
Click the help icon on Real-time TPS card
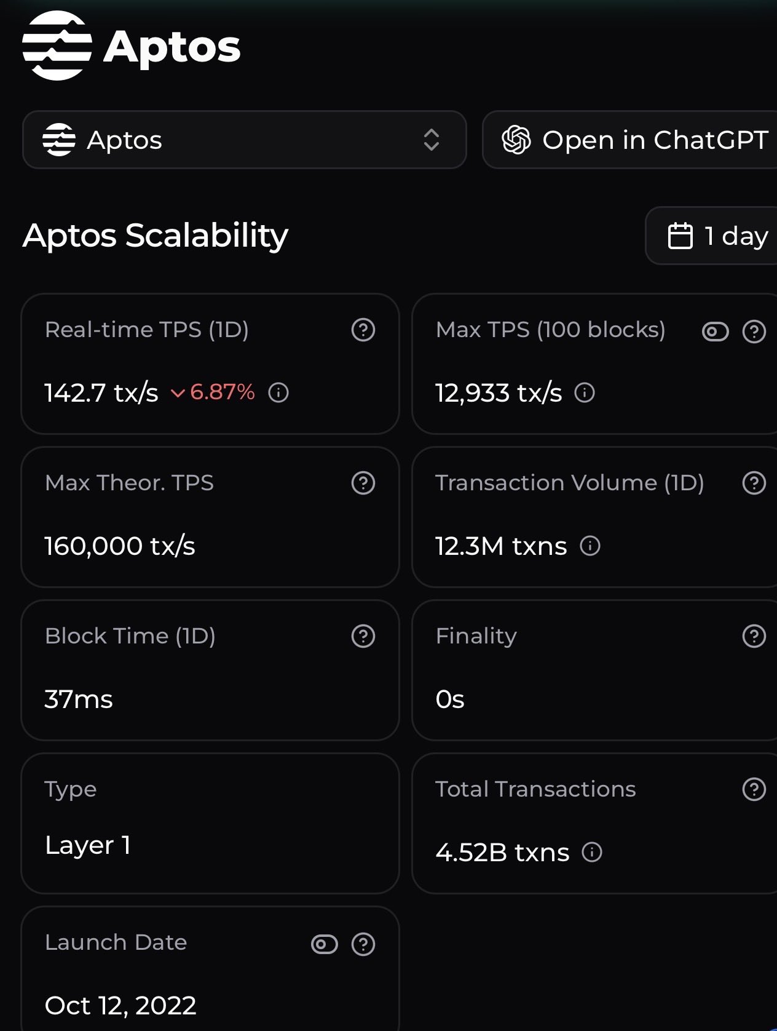pos(363,330)
